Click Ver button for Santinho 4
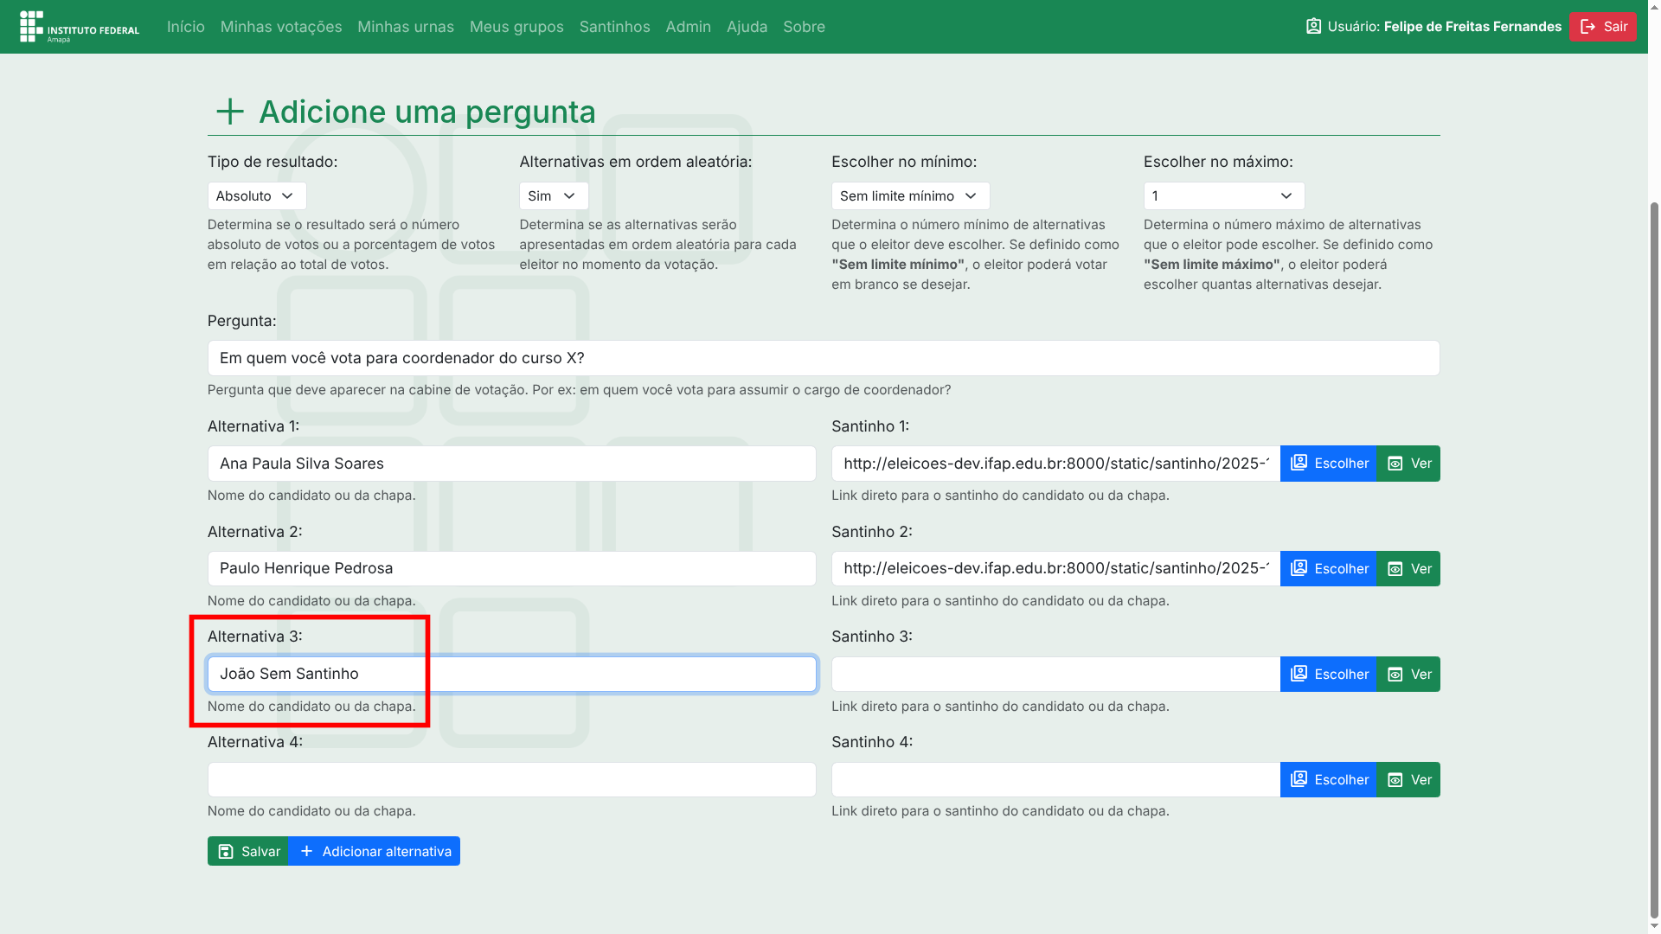Image resolution: width=1661 pixels, height=934 pixels. pos(1408,780)
